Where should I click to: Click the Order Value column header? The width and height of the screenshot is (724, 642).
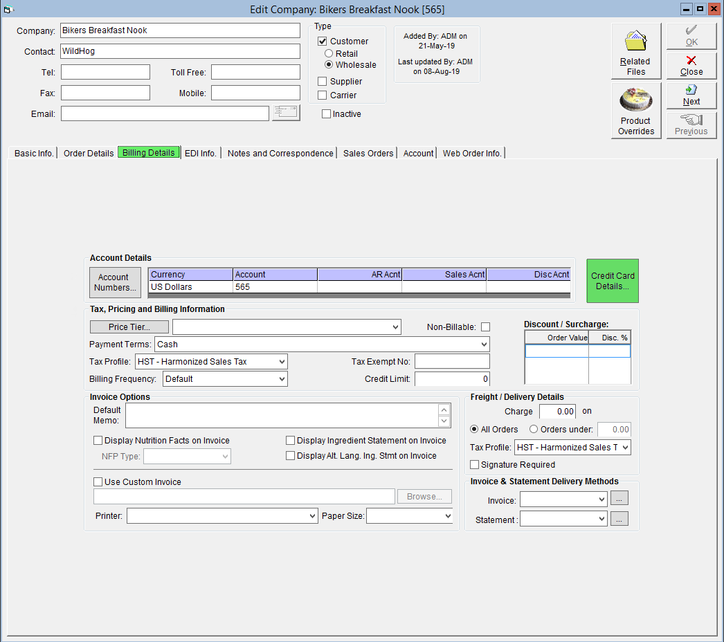[x=557, y=338]
